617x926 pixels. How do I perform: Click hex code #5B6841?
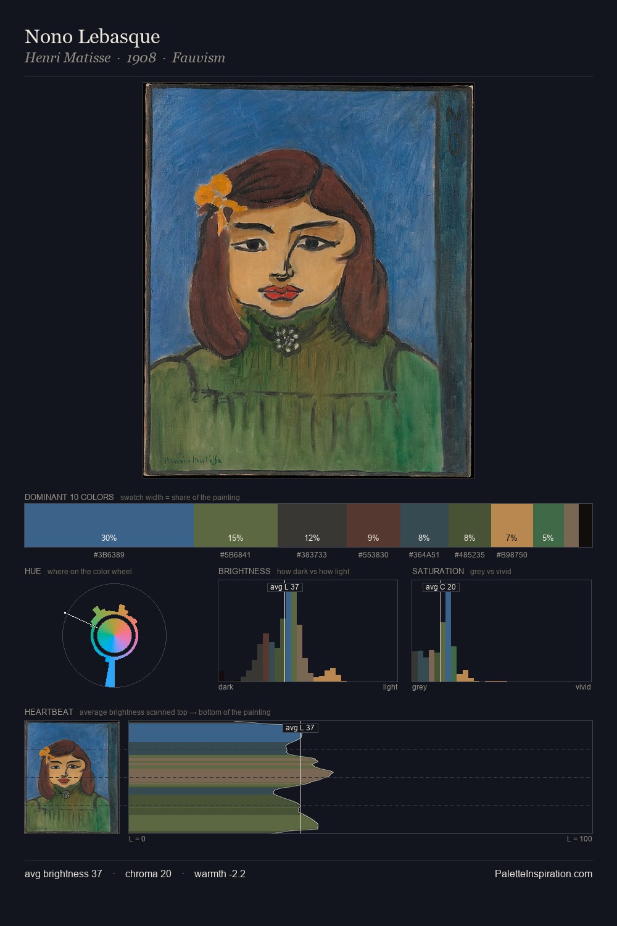236,555
